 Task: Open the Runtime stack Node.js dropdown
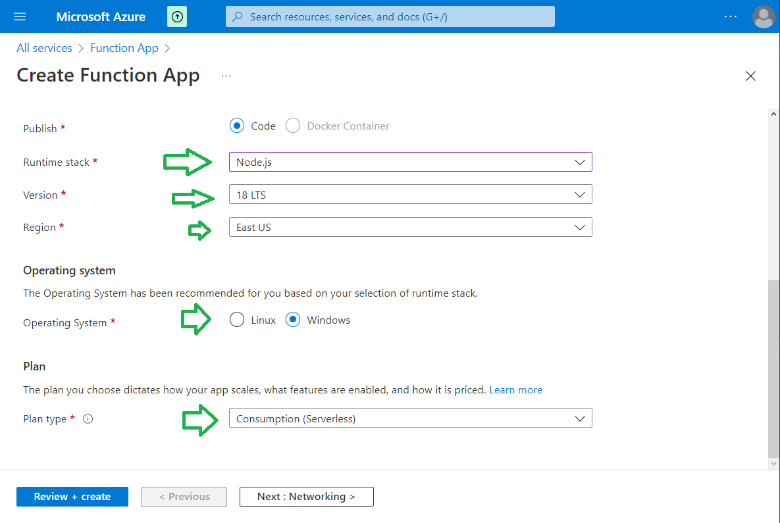[x=410, y=162]
